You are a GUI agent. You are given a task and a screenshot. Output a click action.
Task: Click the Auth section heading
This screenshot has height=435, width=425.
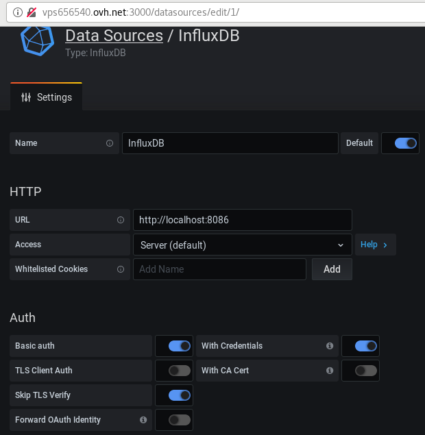(23, 318)
